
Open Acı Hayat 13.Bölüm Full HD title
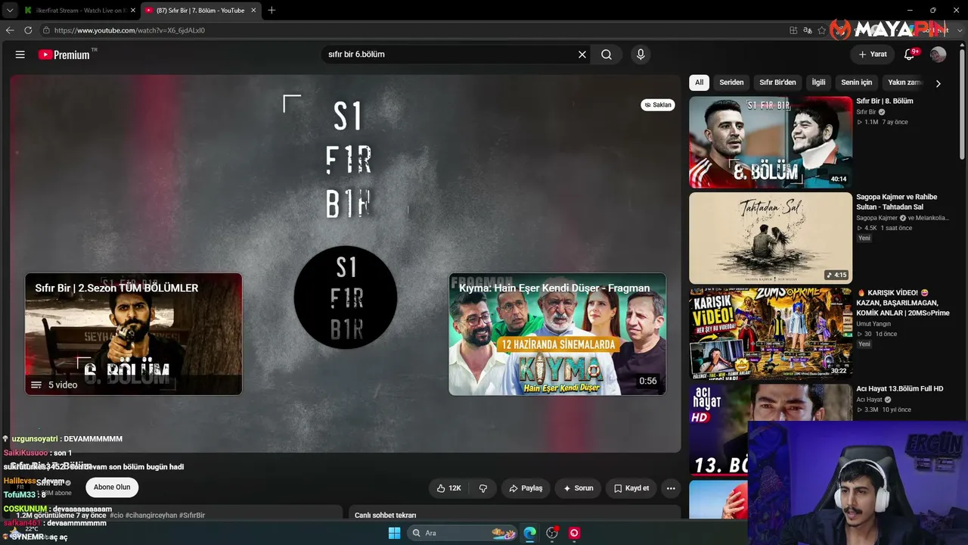(900, 389)
